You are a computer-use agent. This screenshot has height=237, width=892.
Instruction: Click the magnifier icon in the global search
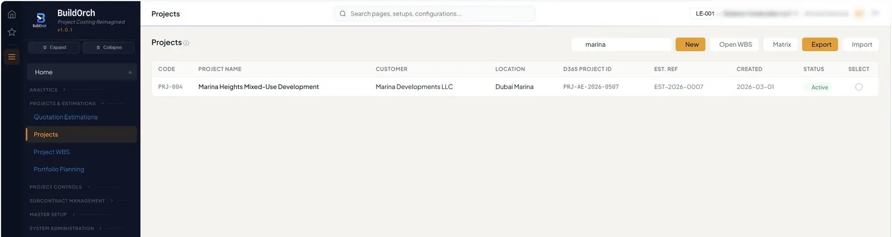tap(343, 14)
